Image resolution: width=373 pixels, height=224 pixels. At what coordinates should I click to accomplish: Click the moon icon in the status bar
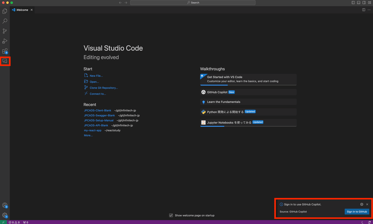tap(362, 222)
